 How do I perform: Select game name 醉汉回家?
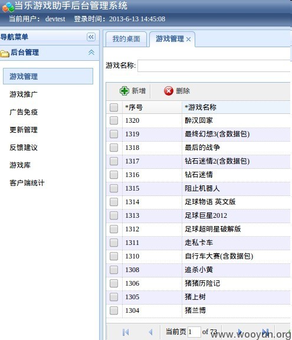199,120
